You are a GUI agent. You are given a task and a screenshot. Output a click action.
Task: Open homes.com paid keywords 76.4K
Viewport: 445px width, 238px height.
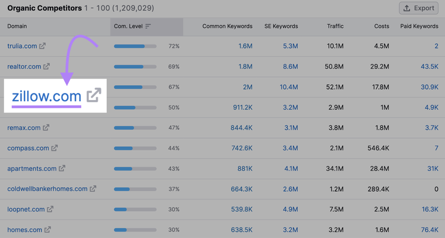point(430,230)
